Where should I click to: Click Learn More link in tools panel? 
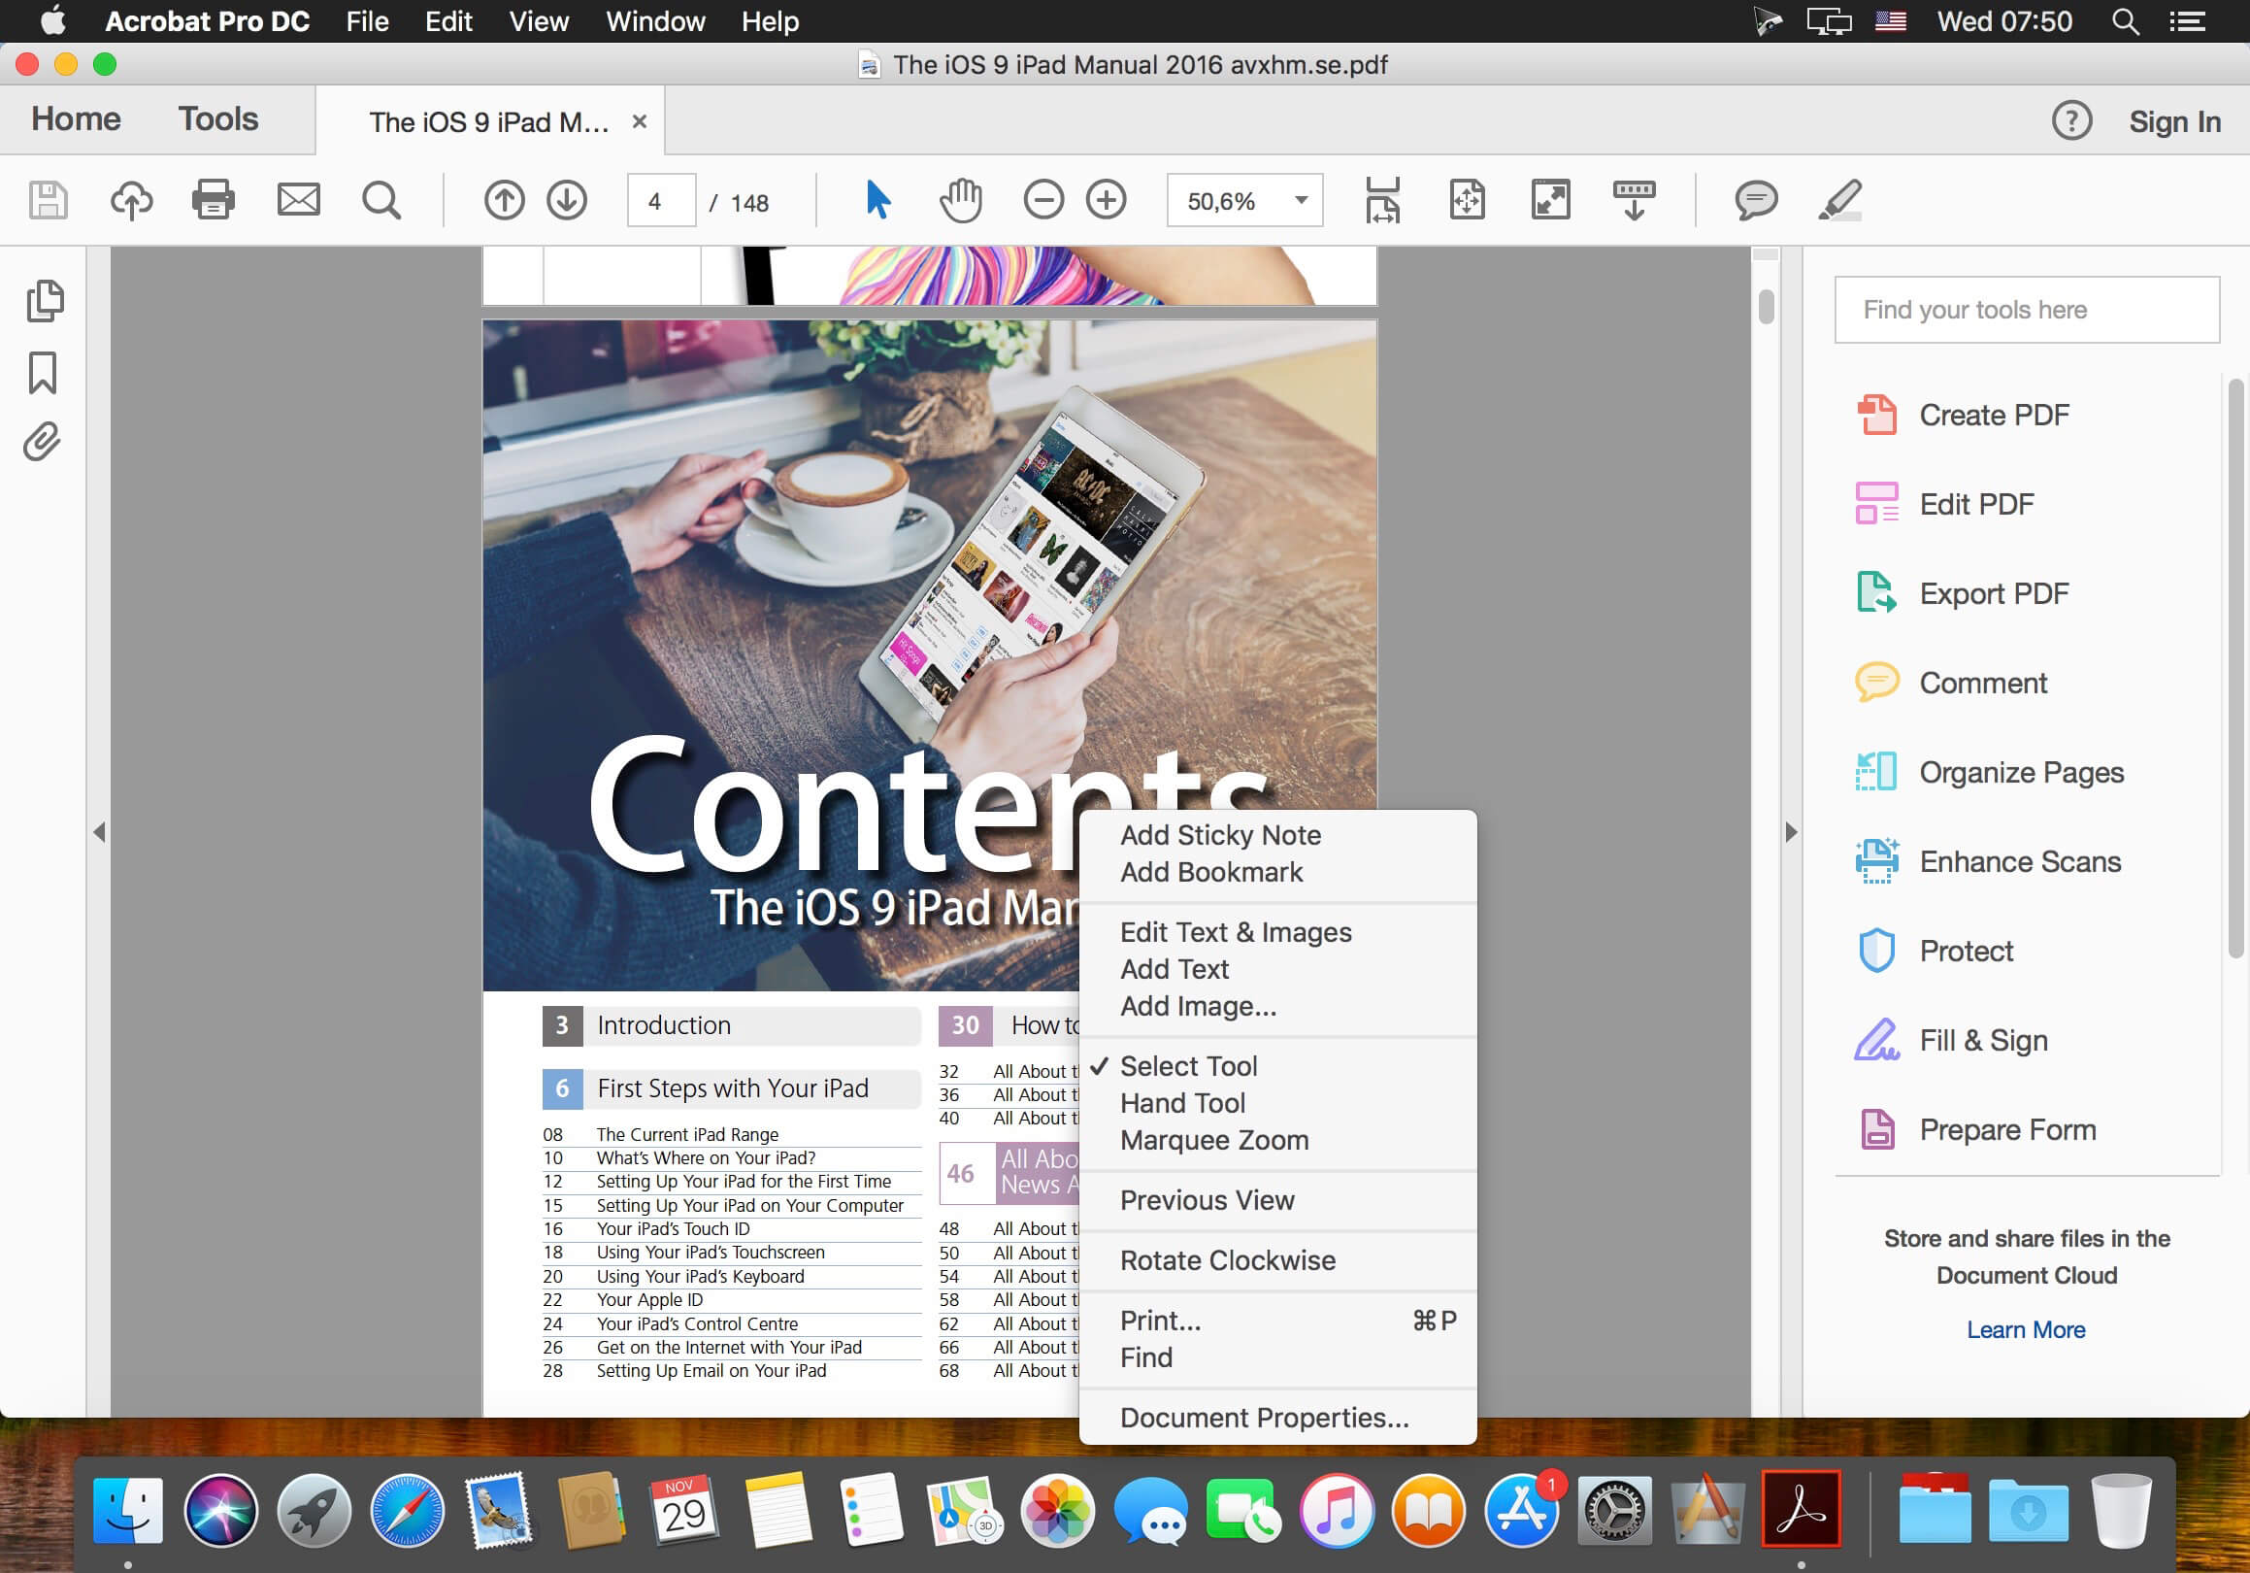pyautogui.click(x=2024, y=1328)
